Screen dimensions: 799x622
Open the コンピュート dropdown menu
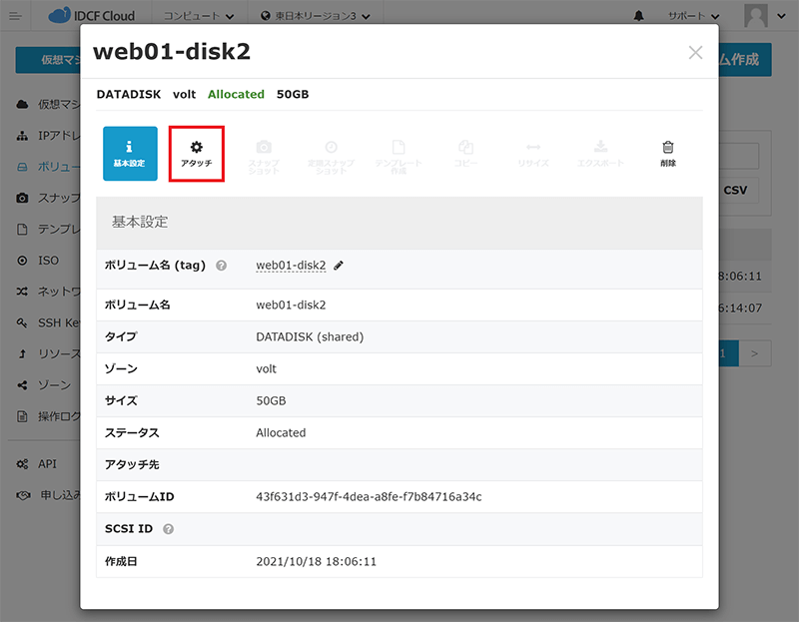pyautogui.click(x=200, y=16)
